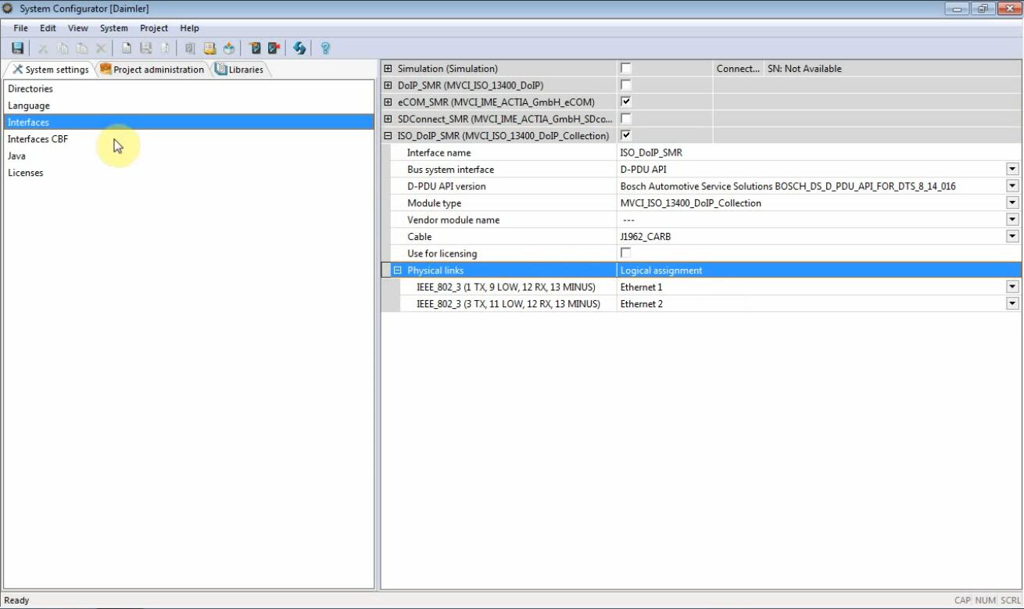Select the Licenses settings entry
The height and width of the screenshot is (609, 1024).
pyautogui.click(x=25, y=173)
